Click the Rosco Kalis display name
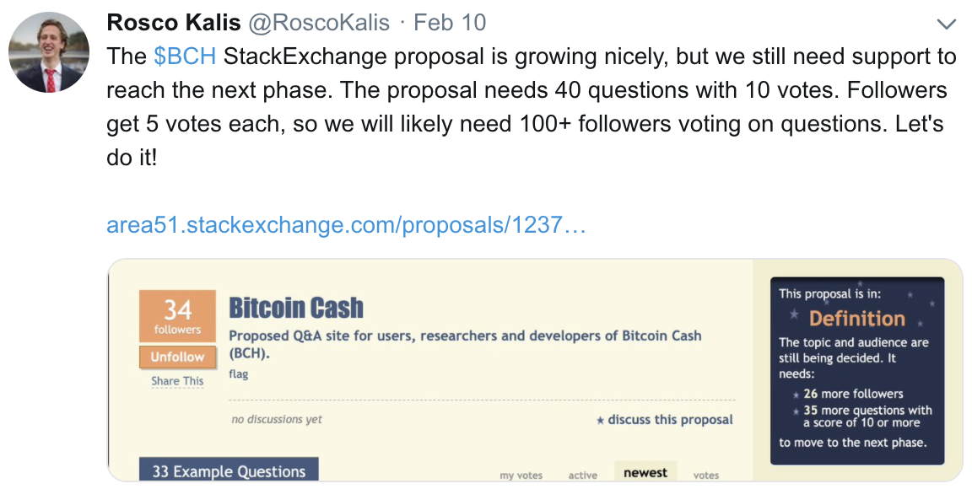 point(174,23)
